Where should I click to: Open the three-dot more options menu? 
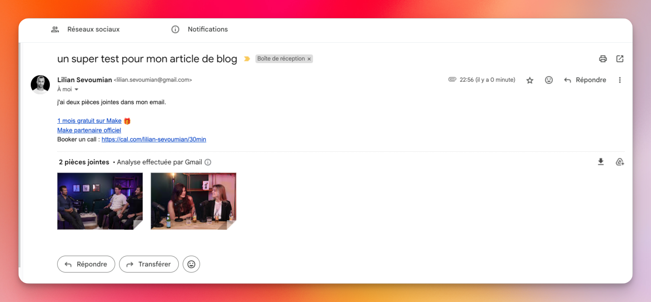pyautogui.click(x=619, y=80)
